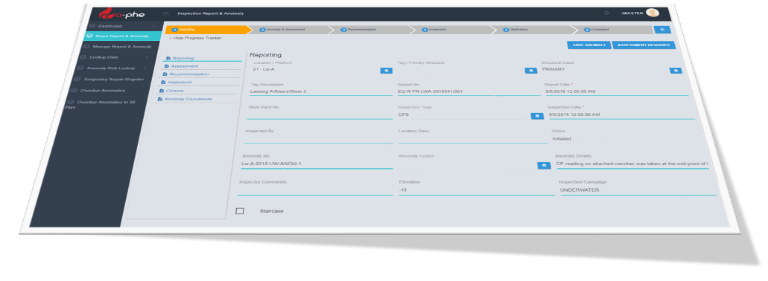The width and height of the screenshot is (768, 281).
Task: Click the blue button after Completed step
Action: point(662,30)
